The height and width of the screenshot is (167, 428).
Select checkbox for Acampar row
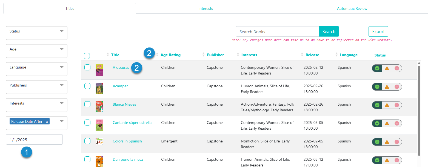pos(87,86)
